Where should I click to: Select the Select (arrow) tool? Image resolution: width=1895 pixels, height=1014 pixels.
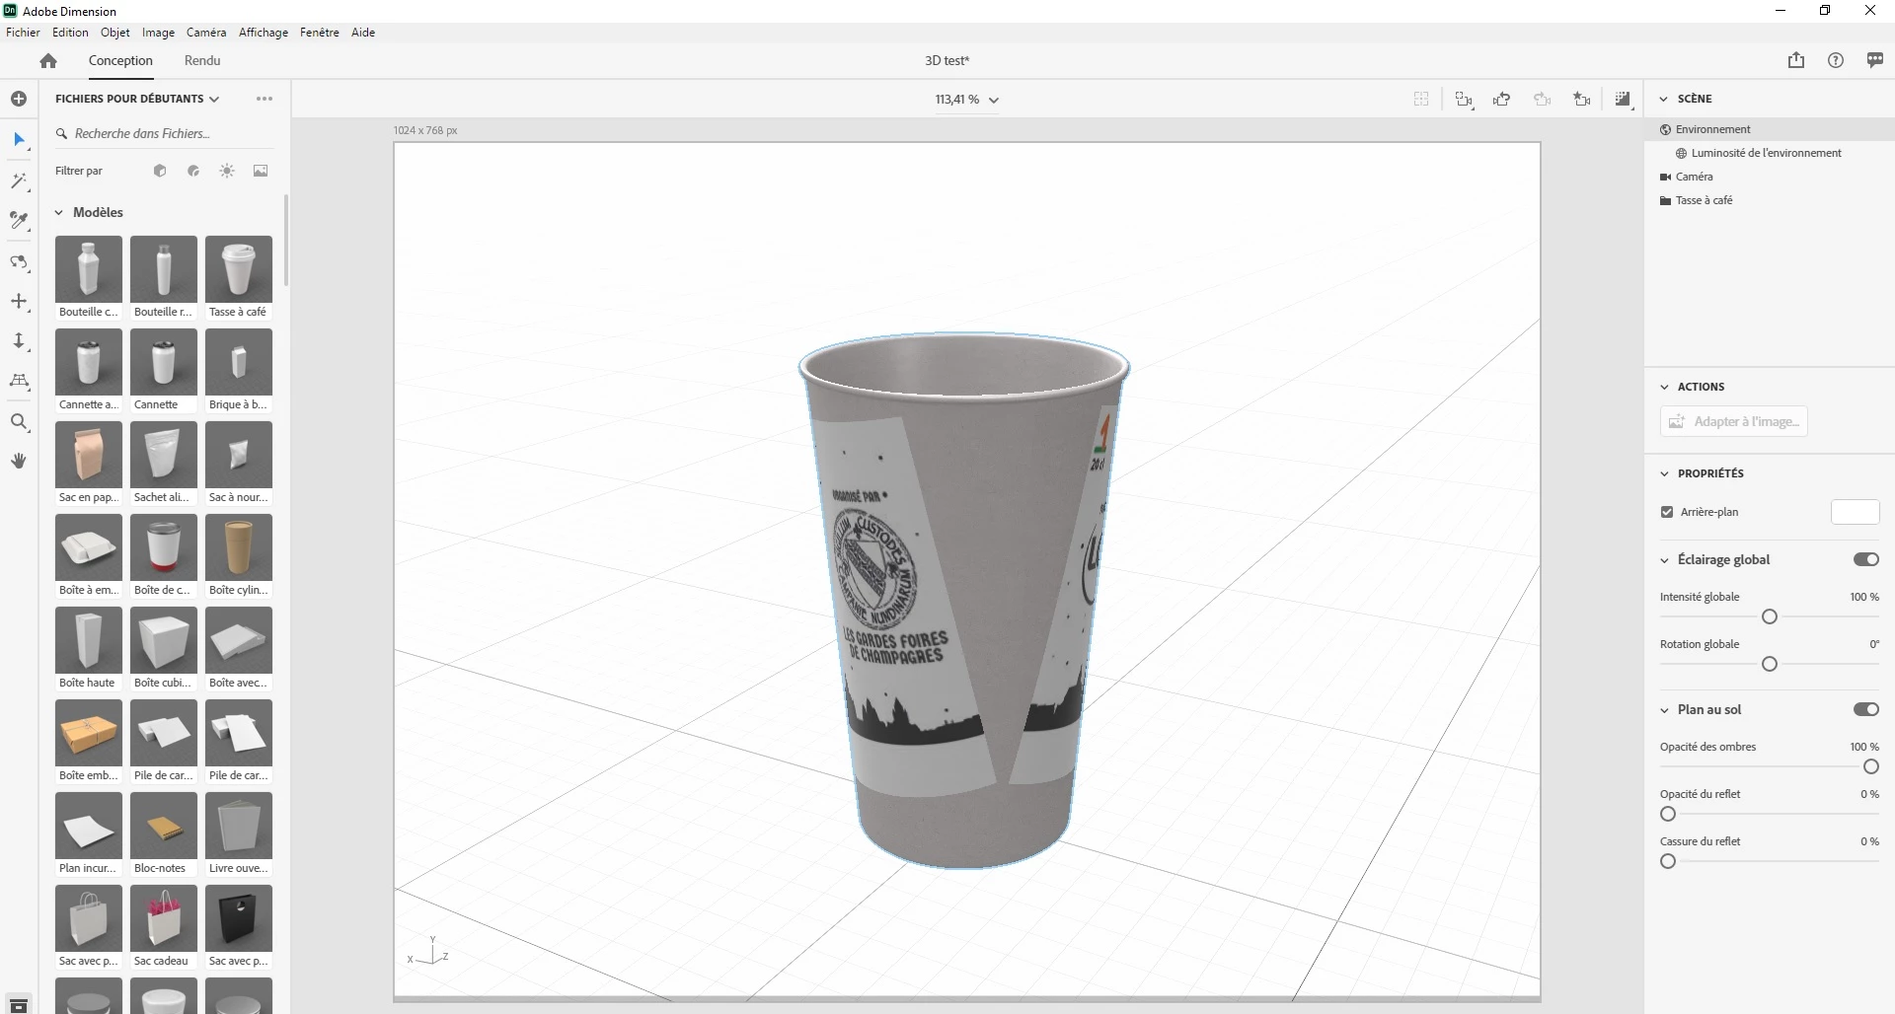click(19, 139)
